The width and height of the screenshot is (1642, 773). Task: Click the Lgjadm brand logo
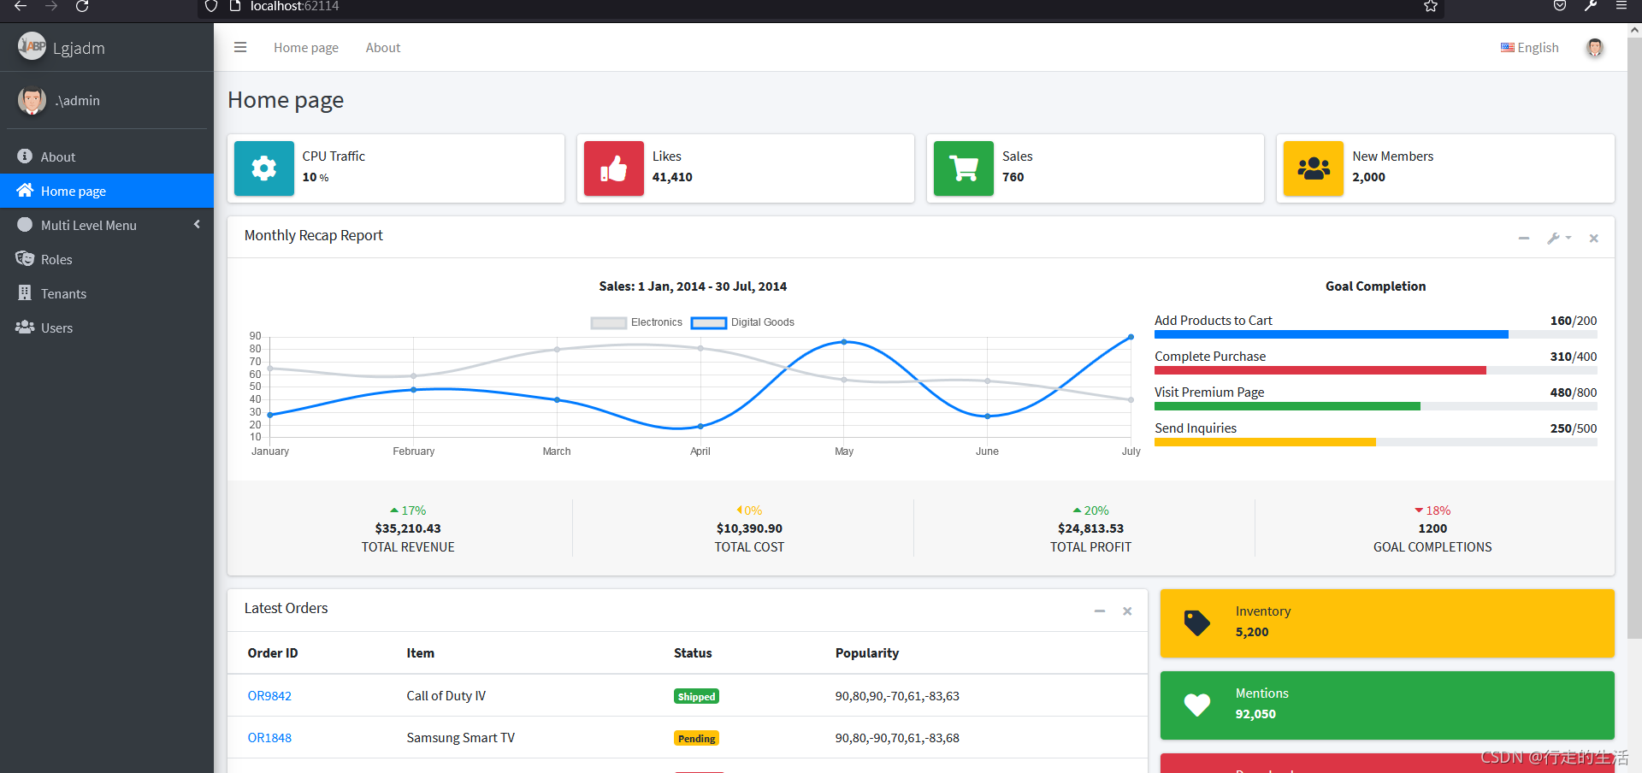click(x=32, y=46)
